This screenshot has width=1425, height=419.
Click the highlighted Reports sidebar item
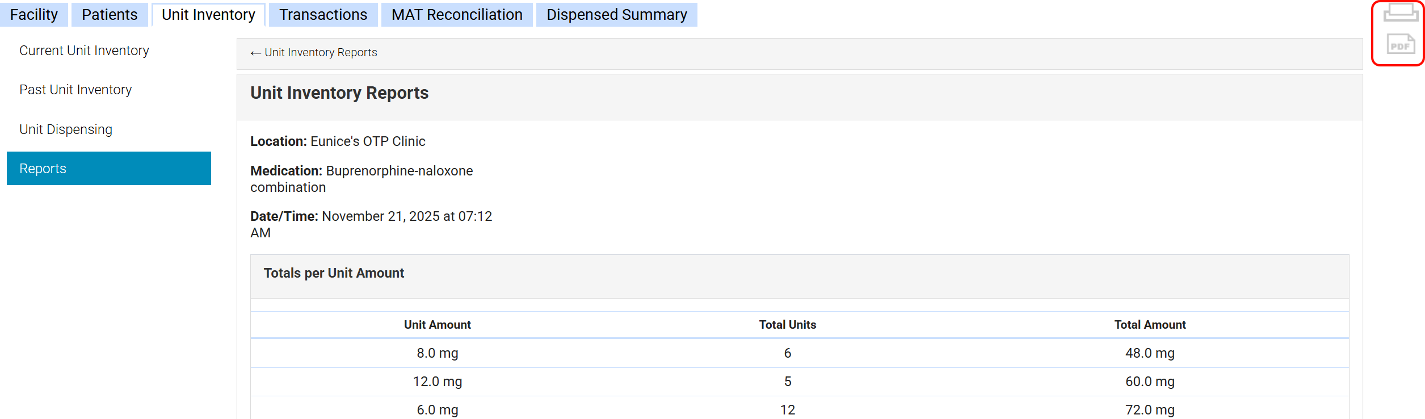point(108,169)
